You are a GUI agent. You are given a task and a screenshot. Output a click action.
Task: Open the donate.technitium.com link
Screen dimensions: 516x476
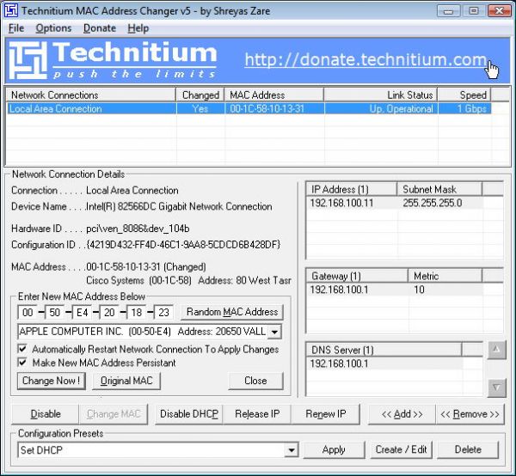point(365,60)
